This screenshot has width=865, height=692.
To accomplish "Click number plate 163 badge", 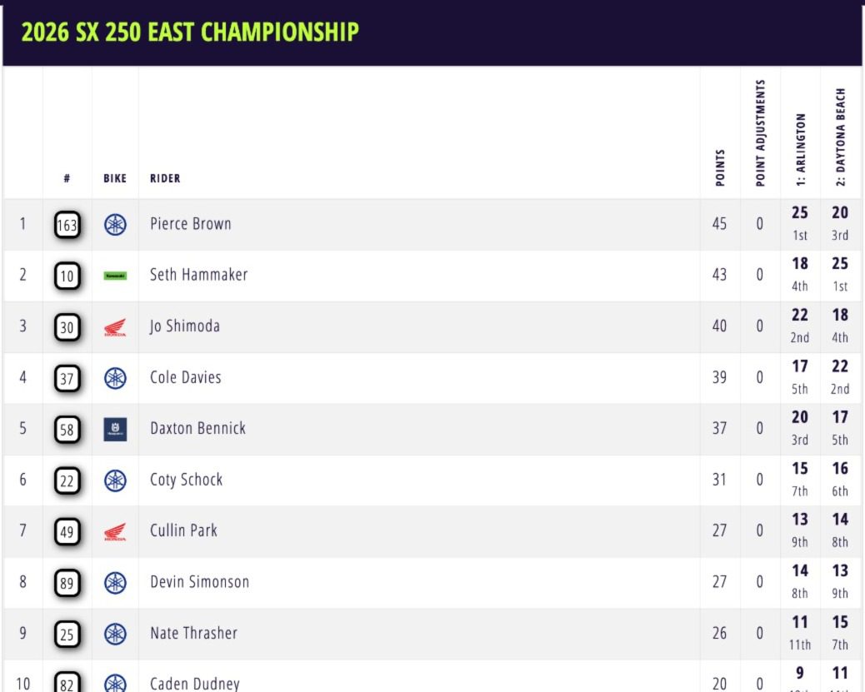I will point(67,225).
